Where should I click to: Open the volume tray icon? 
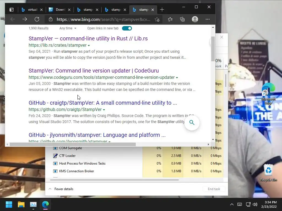[x=255, y=204]
